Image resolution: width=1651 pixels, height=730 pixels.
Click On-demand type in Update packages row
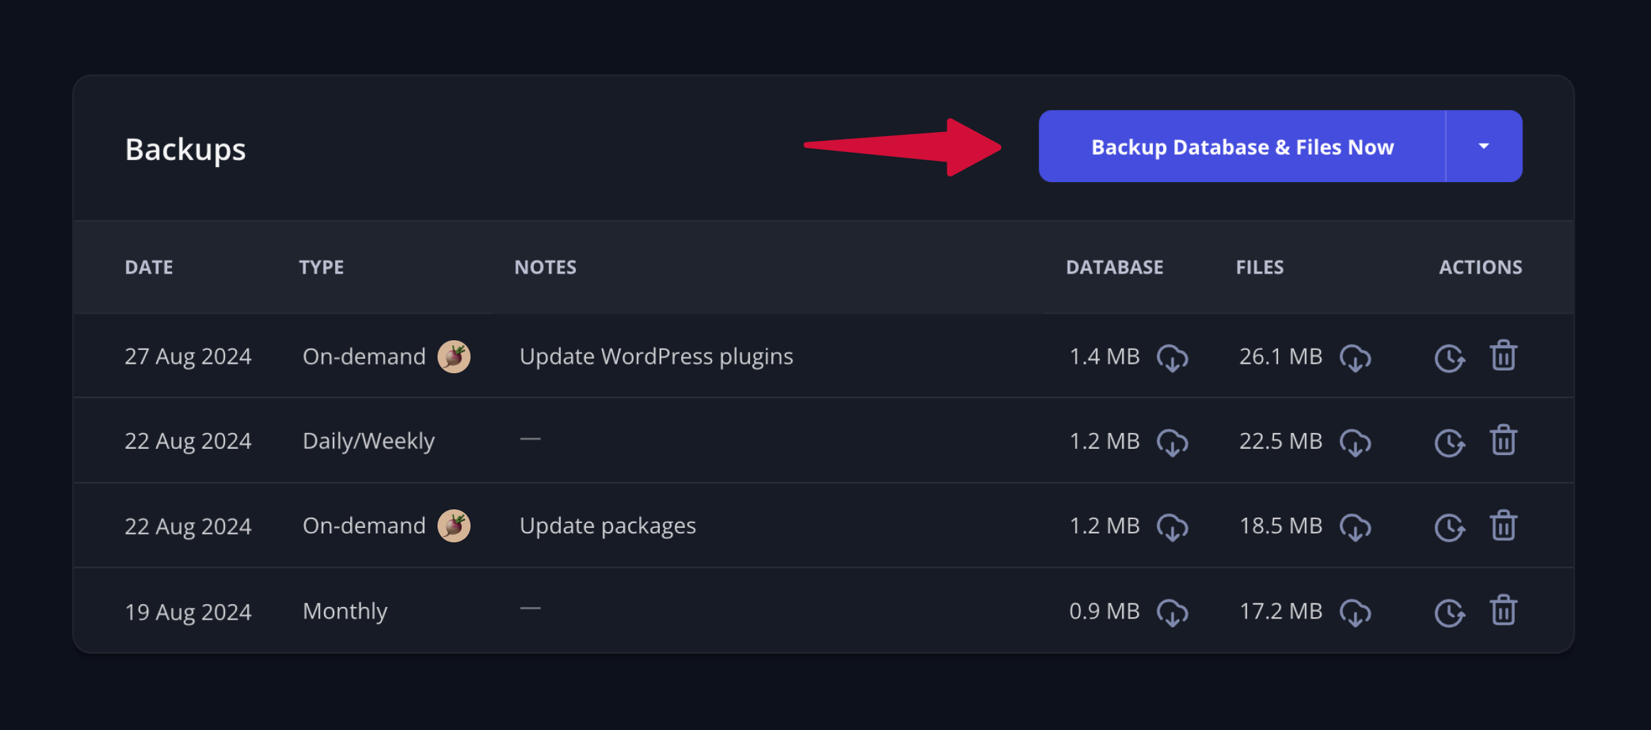point(364,526)
